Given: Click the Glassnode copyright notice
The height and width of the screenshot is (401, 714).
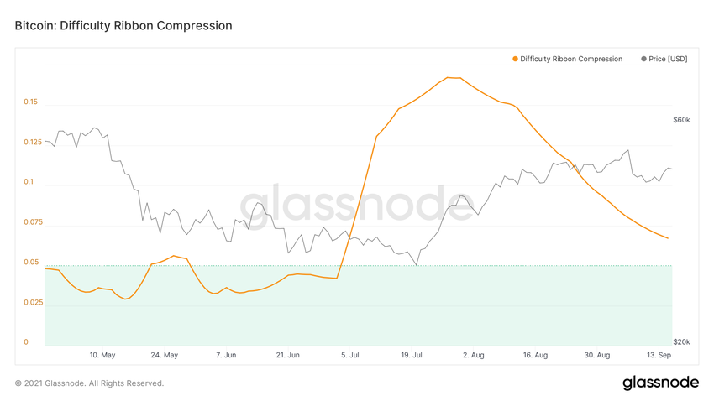Looking at the screenshot, I should click(89, 383).
